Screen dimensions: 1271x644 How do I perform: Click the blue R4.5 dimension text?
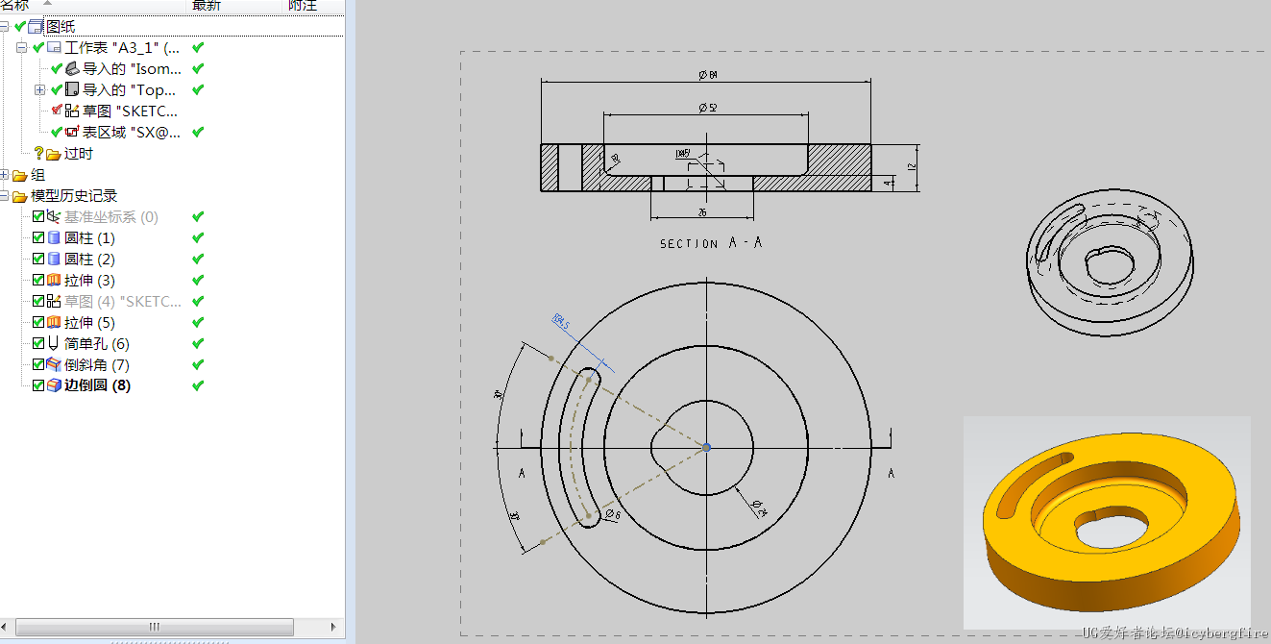tap(561, 324)
